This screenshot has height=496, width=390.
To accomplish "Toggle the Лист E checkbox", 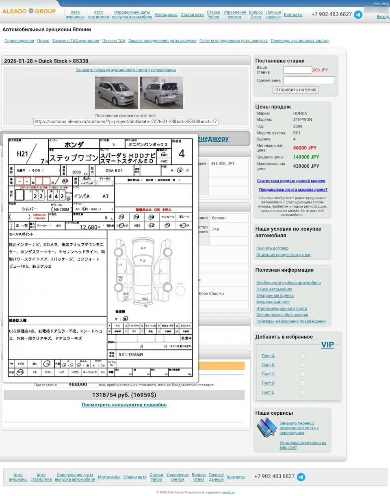I will tap(302, 392).
